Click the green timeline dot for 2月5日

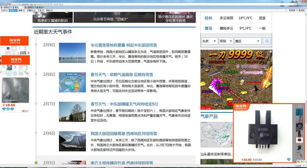coord(36,163)
